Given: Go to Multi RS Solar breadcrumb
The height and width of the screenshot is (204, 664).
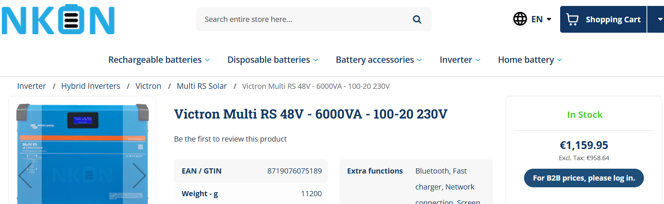Looking at the screenshot, I should (202, 86).
